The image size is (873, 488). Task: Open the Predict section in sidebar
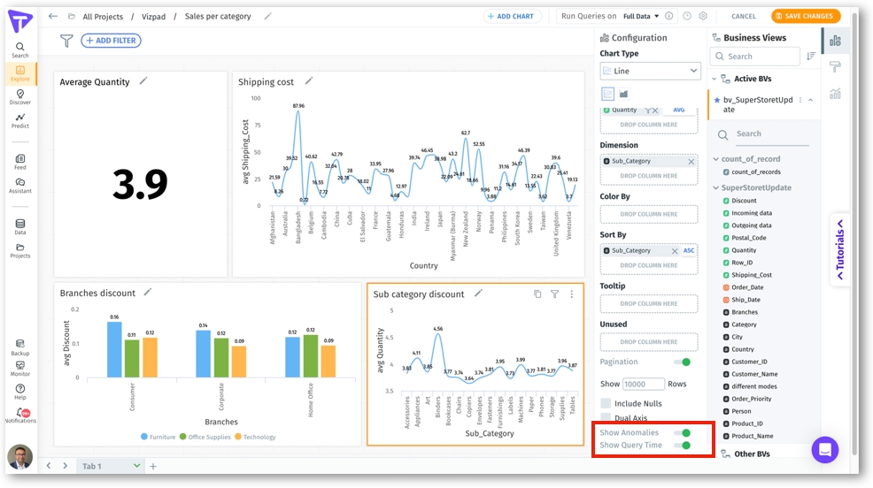tap(19, 120)
